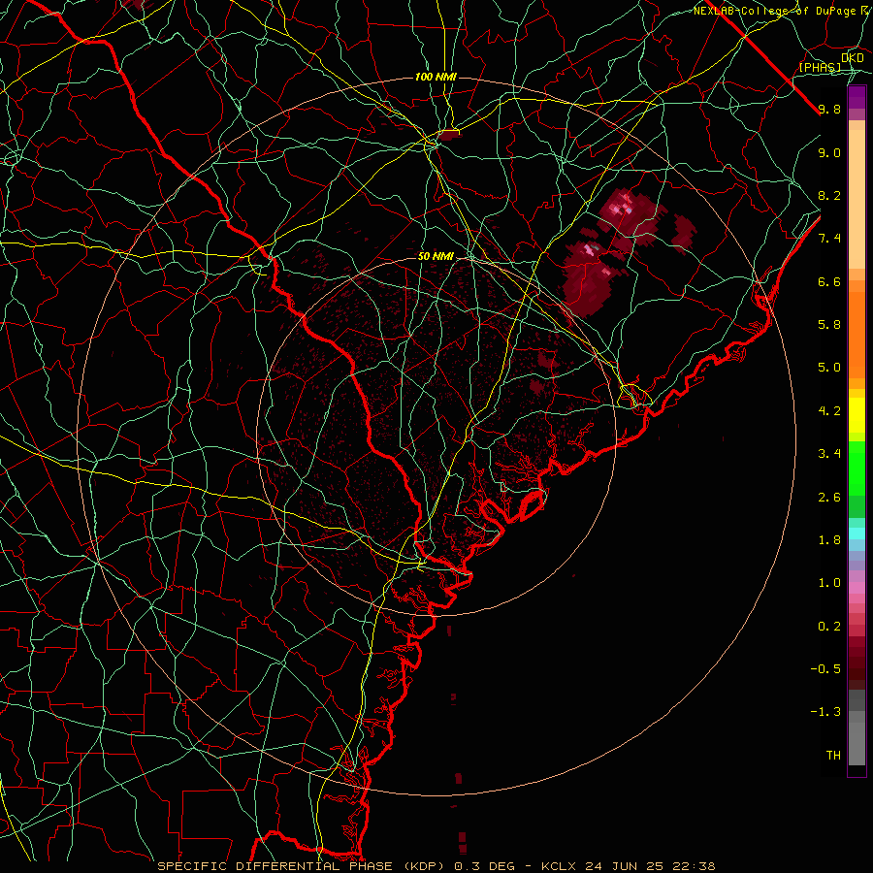Click the 0.3 DEG elevation angle in caption
Image resolution: width=873 pixels, height=873 pixels.
coord(486,866)
